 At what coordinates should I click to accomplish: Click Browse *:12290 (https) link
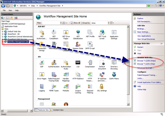point(146,60)
